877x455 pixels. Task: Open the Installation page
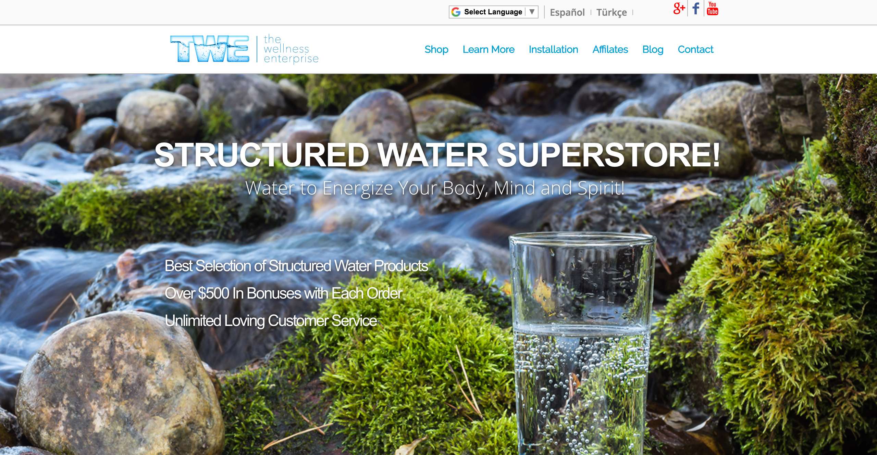[553, 49]
